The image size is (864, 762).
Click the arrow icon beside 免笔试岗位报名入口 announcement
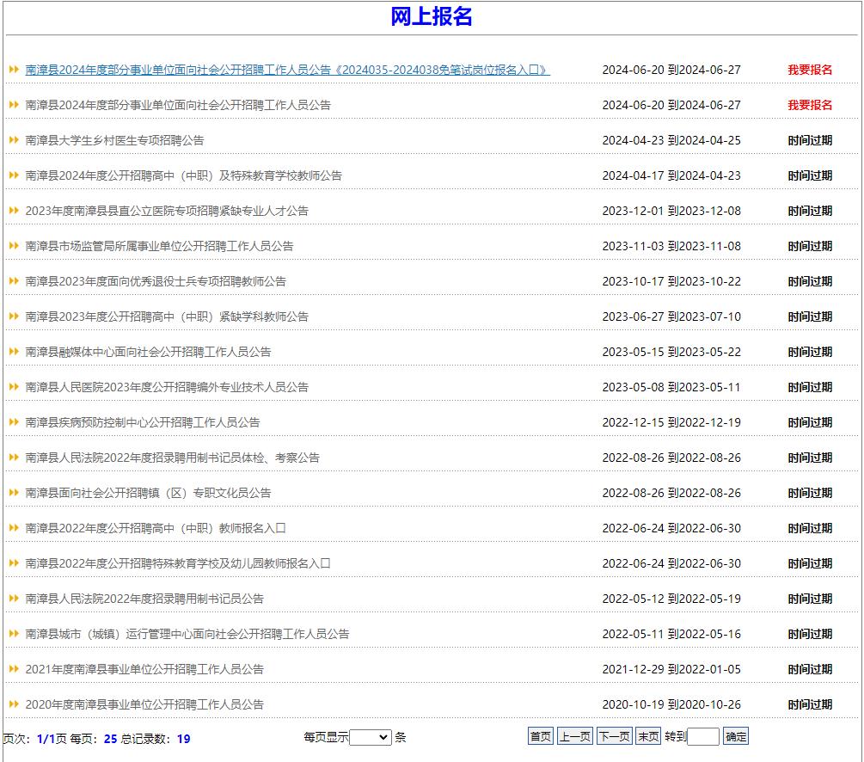click(14, 70)
